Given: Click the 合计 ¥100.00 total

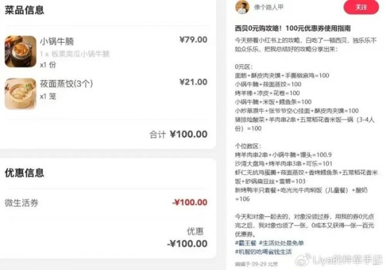Looking at the screenshot, I should [x=178, y=134].
